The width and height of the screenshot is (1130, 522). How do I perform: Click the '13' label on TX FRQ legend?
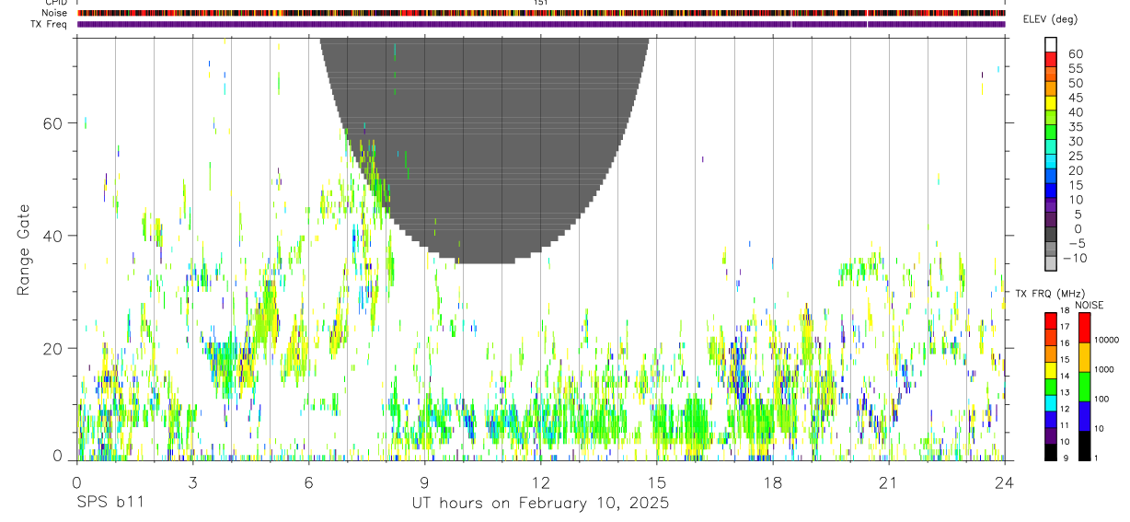(x=1065, y=392)
